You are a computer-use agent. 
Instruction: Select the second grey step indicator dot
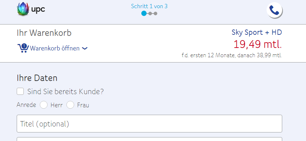click(x=150, y=13)
